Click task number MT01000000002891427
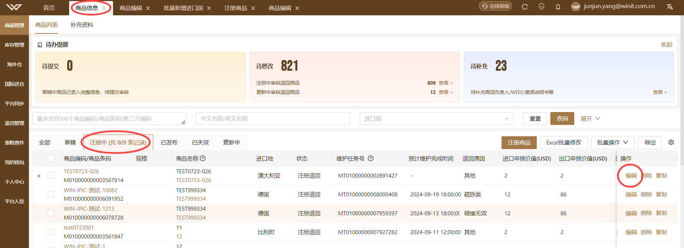The width and height of the screenshot is (684, 248). tap(367, 175)
